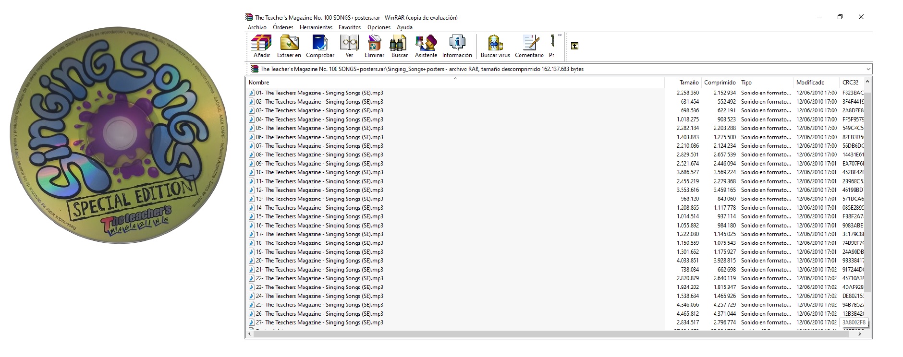903x357 pixels.
Task: Click the mp3 file icon of track 25
Action: (251, 305)
